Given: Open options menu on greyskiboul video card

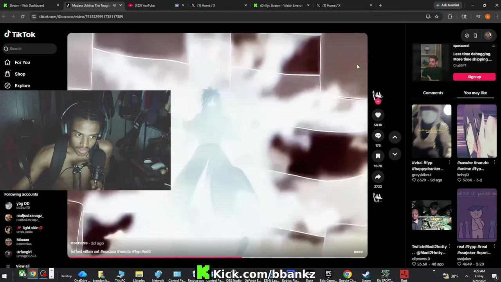Looking at the screenshot, I should pyautogui.click(x=449, y=162).
